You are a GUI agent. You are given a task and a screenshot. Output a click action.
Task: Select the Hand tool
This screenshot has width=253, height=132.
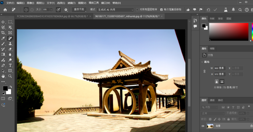[3, 76]
